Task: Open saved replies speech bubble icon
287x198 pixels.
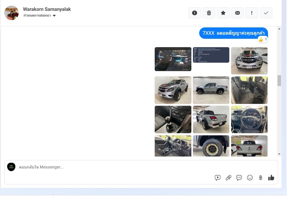Action: point(218,178)
